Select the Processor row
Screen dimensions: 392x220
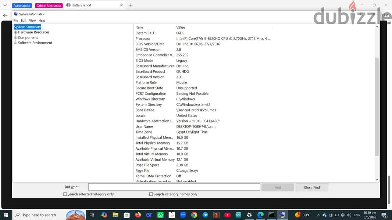pos(203,38)
